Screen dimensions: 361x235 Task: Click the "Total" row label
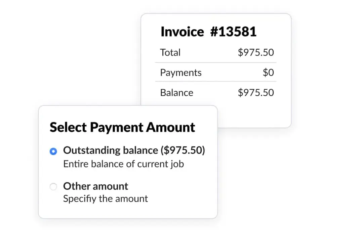point(170,53)
